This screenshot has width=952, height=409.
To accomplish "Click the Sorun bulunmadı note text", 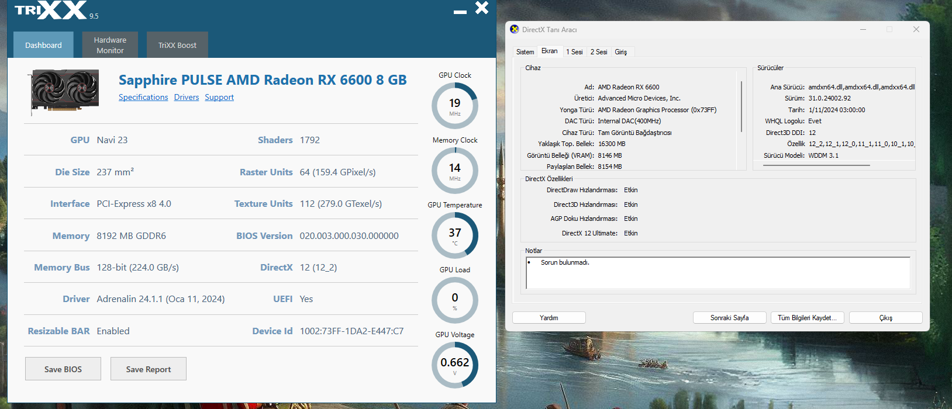I will tap(565, 262).
